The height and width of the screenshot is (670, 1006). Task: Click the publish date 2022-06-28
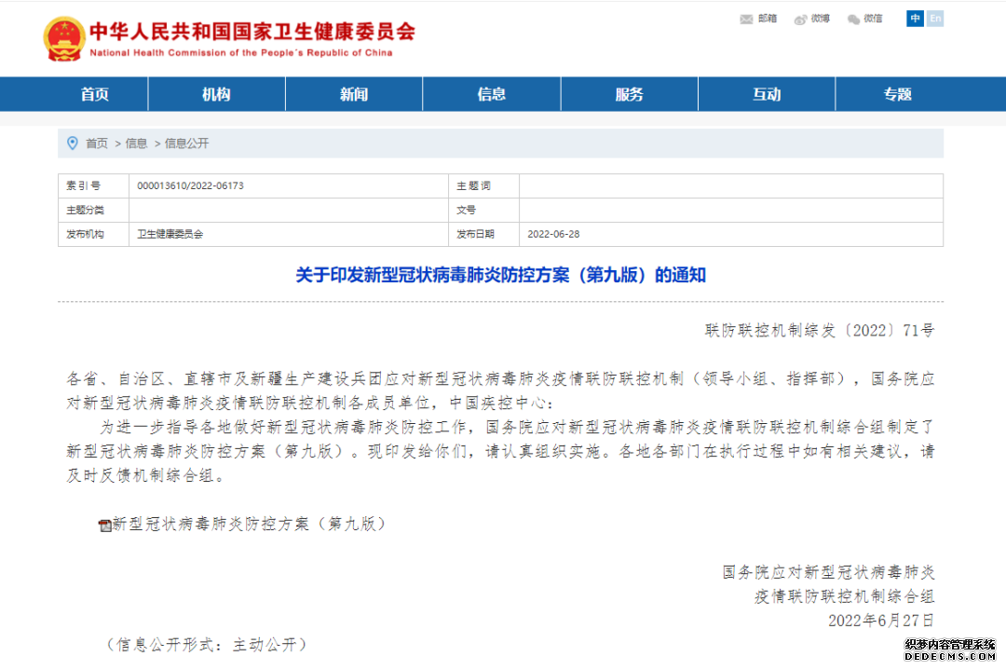pos(553,234)
